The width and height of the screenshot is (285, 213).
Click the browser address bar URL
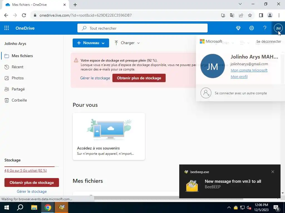[x=85, y=15]
